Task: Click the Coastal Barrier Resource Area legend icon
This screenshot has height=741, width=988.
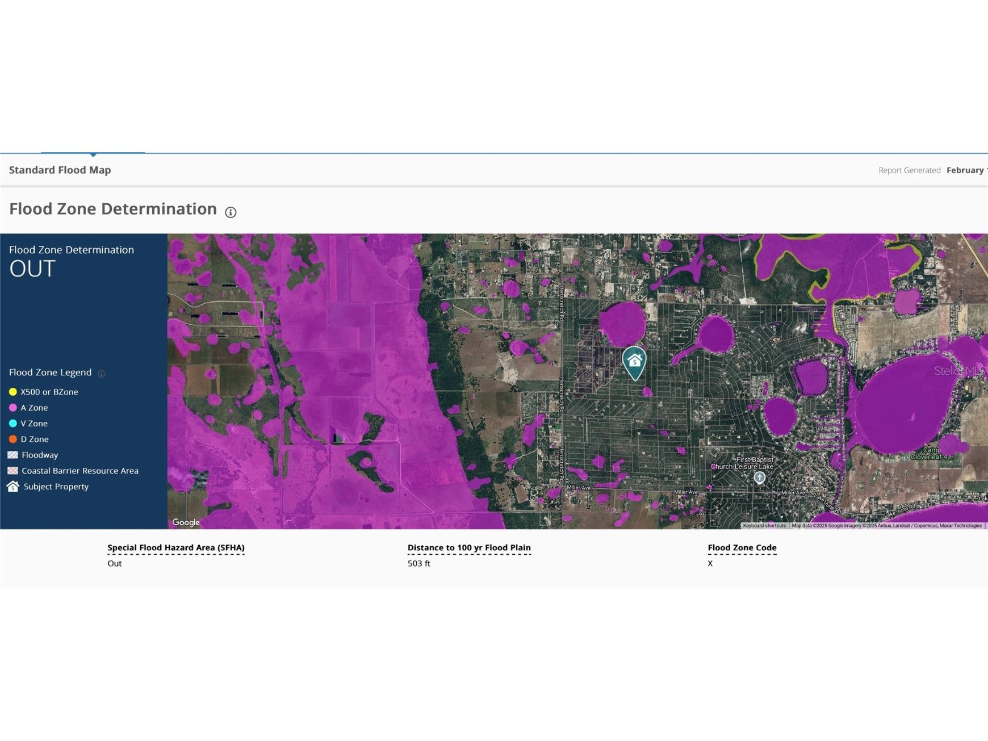Action: [12, 471]
